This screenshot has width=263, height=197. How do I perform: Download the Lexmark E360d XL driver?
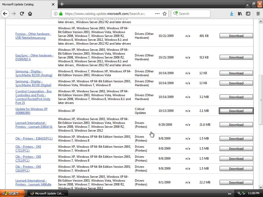(x=236, y=125)
